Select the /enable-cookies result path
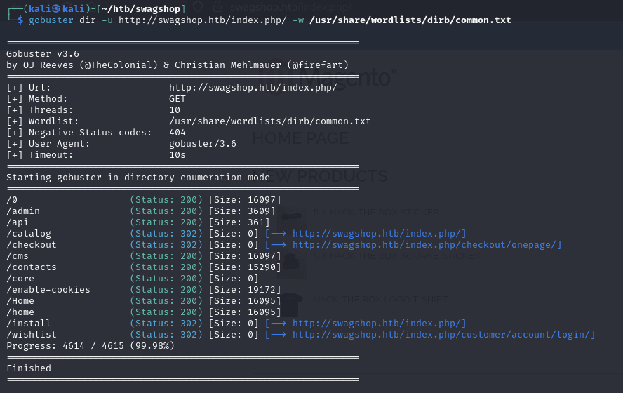 (48, 290)
